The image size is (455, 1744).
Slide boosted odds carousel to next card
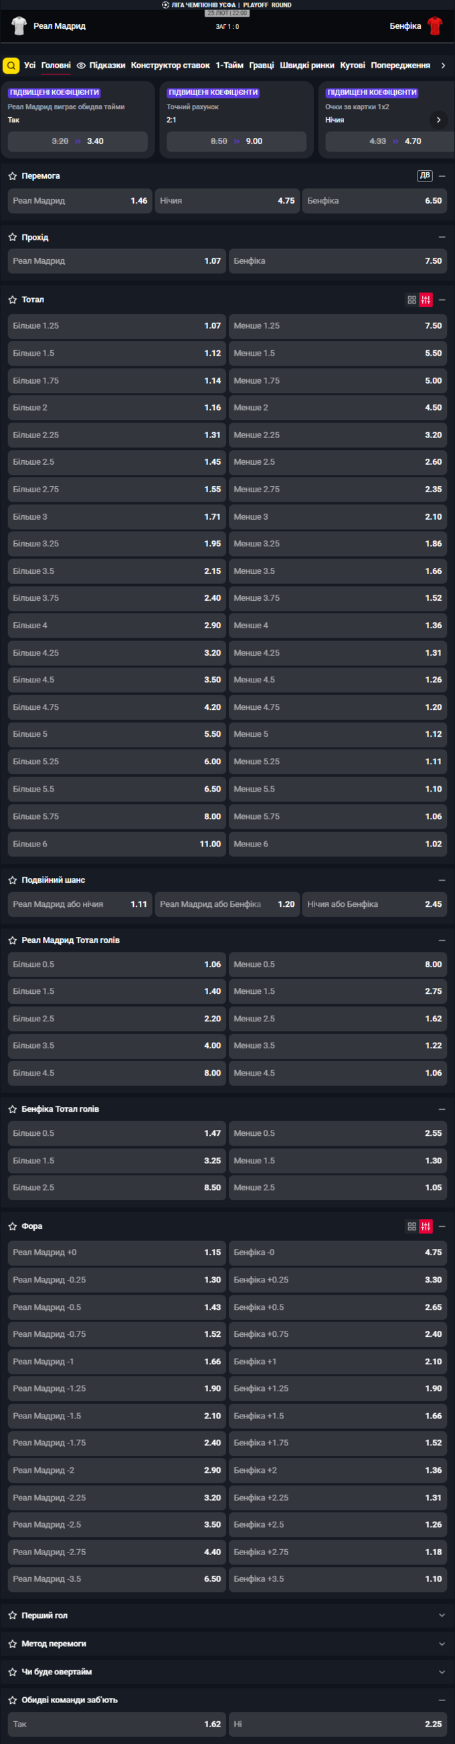click(438, 120)
